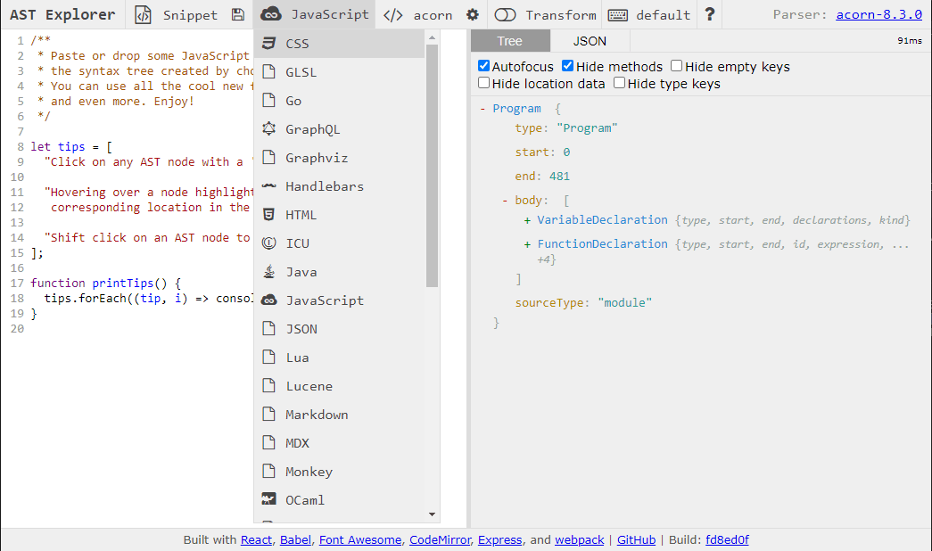Click the Go file icon

[269, 101]
